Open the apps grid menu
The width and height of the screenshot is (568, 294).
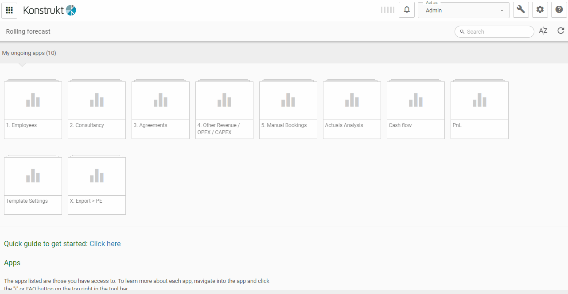coord(9,10)
